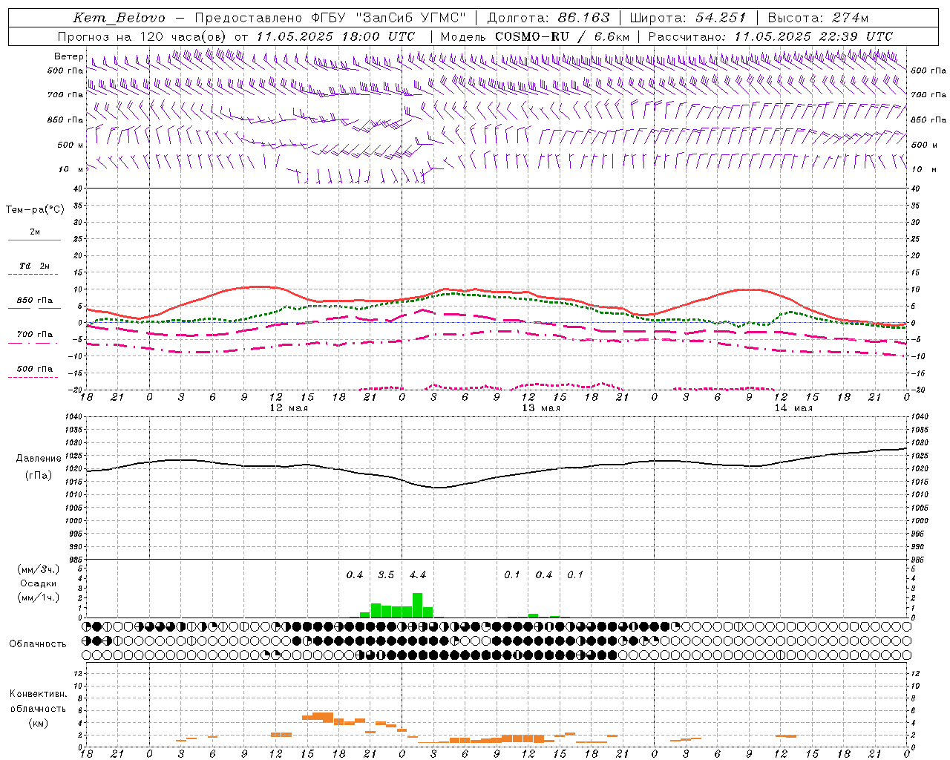
Task: Select the 14 мая date label
Action: (793, 408)
